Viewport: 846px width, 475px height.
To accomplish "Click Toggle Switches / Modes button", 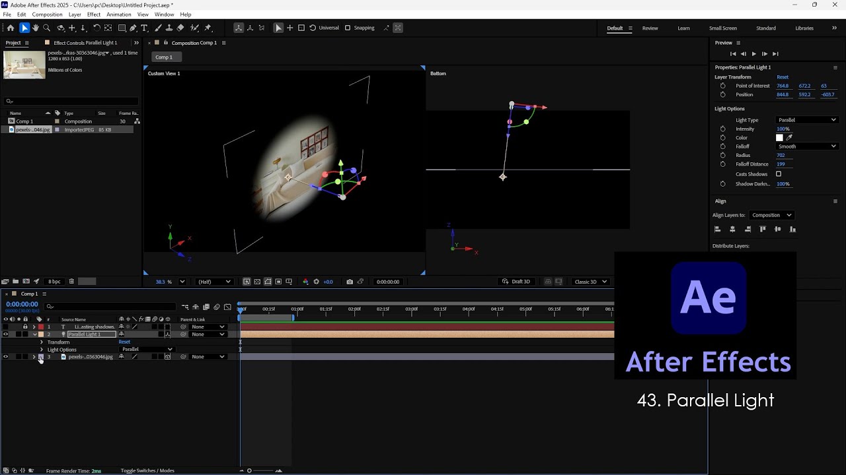I will tap(147, 471).
